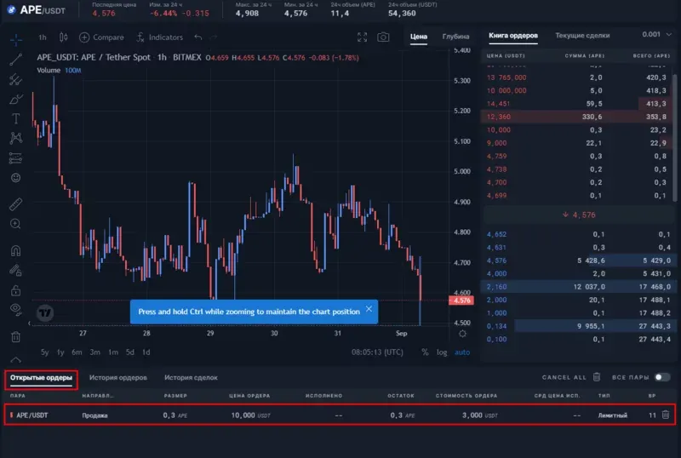Image resolution: width=681 pixels, height=458 pixels.
Task: Open the 1h interval selector
Action: (43, 37)
